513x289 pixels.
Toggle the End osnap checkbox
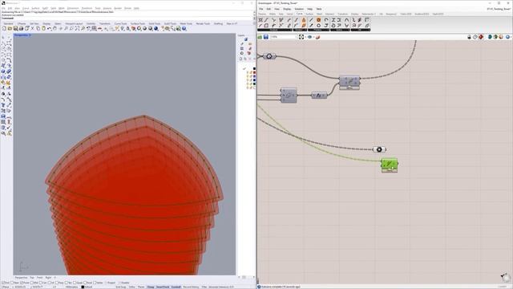pos(2,283)
